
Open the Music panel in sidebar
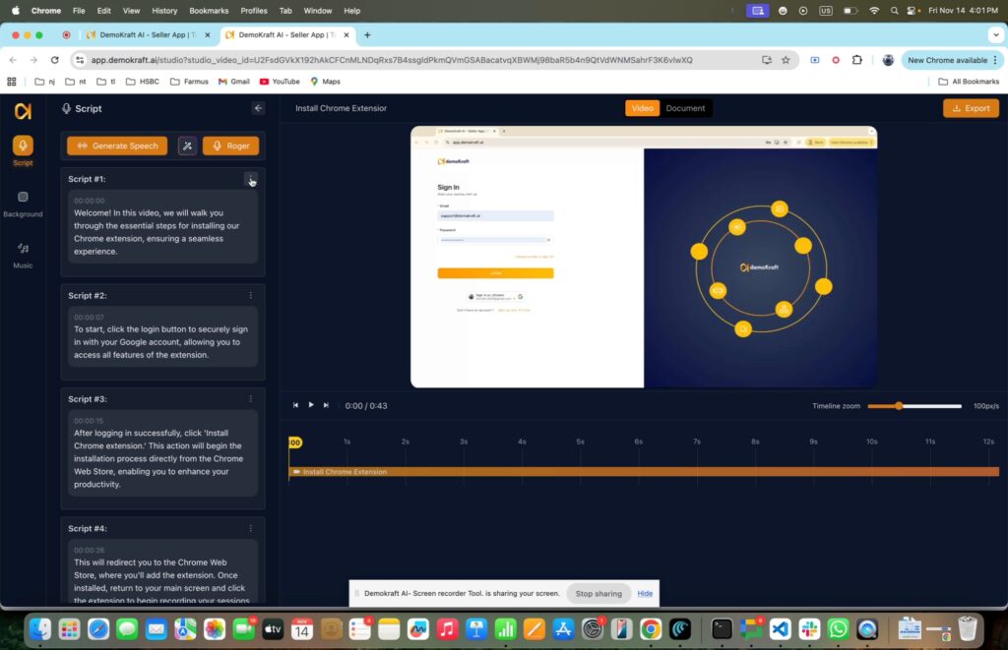(23, 254)
